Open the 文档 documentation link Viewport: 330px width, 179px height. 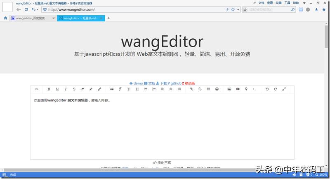(x=149, y=83)
